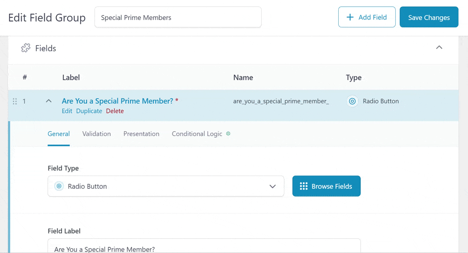The height and width of the screenshot is (253, 468).
Task: Click the Radio Button type icon in field row
Action: click(352, 101)
